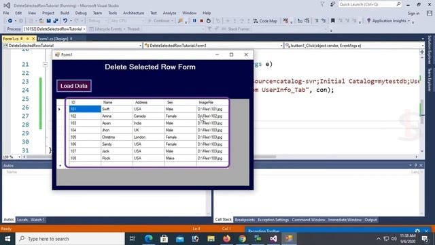Click the Open File toolbar icon

coord(41,21)
